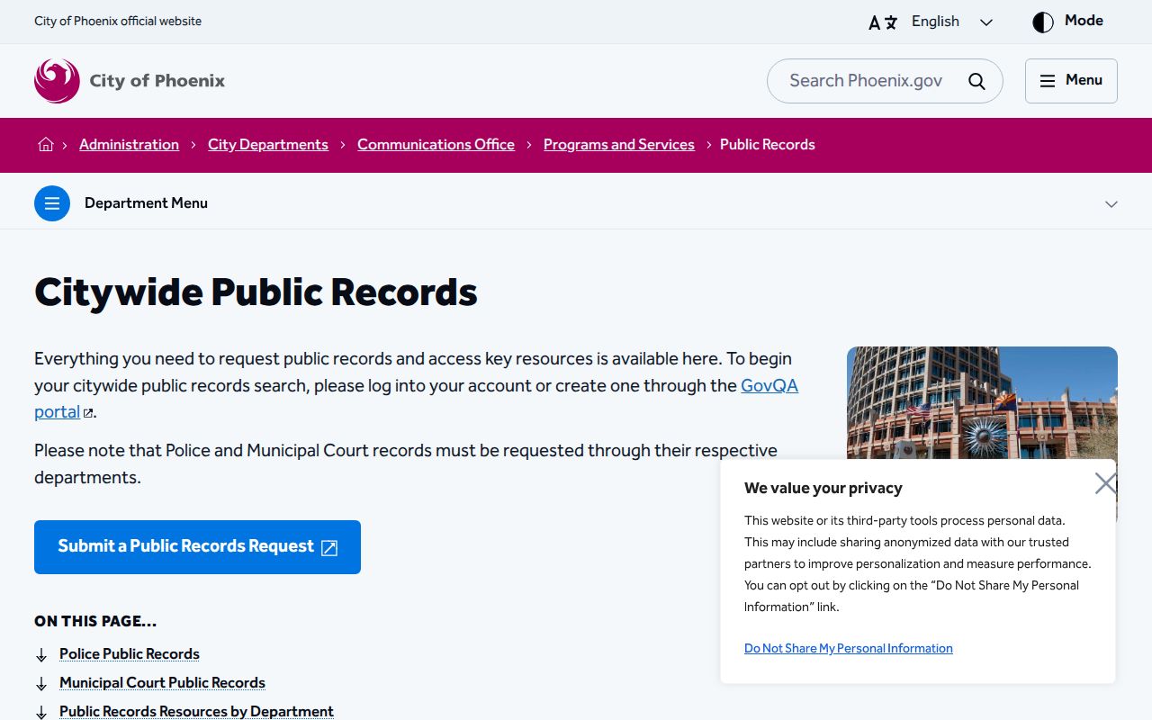1152x720 pixels.
Task: Click City of Phoenix official website text
Action: pyautogui.click(x=118, y=21)
